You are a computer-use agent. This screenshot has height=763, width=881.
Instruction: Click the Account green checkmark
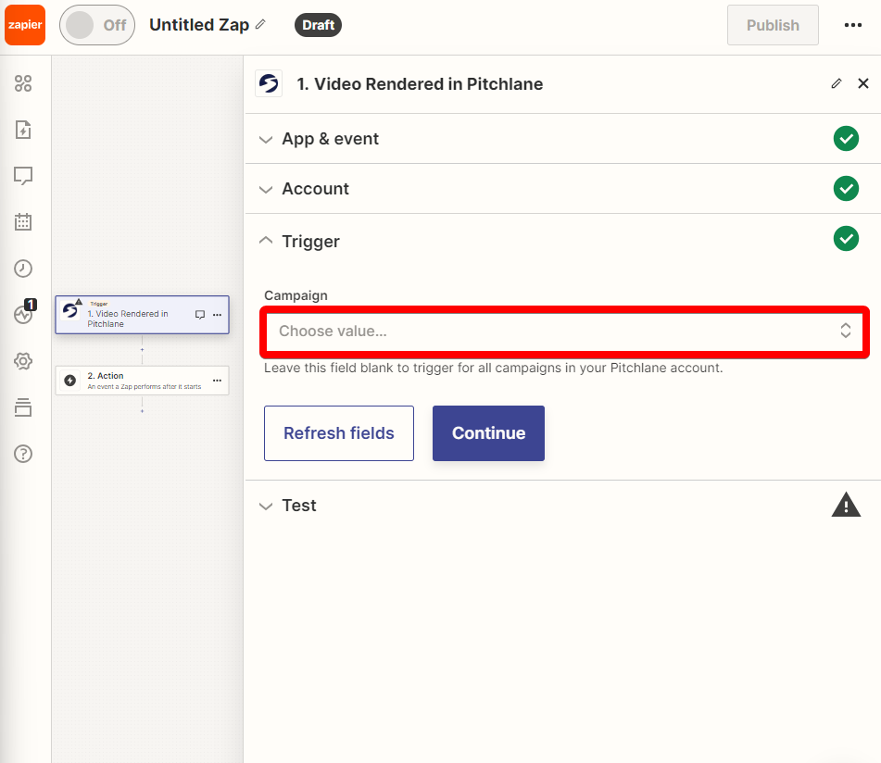(x=846, y=189)
